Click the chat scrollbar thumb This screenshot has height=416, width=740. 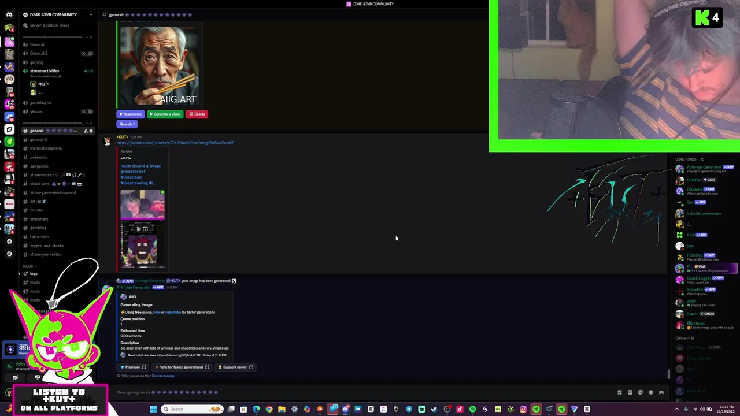669,374
